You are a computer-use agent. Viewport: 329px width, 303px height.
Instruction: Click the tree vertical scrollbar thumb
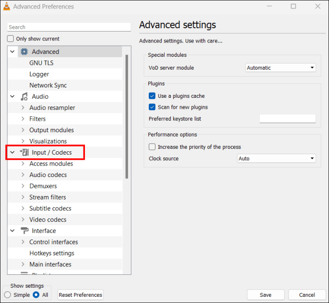tap(127, 116)
